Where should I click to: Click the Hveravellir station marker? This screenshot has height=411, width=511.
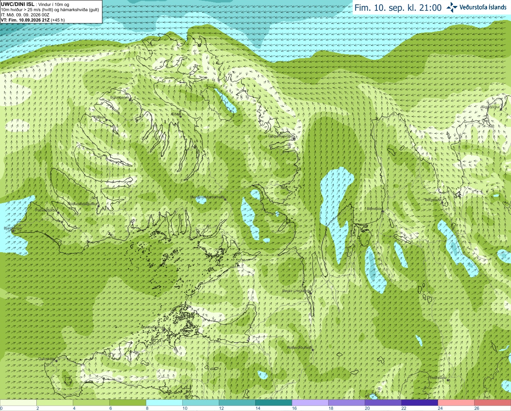pyautogui.click(x=448, y=380)
